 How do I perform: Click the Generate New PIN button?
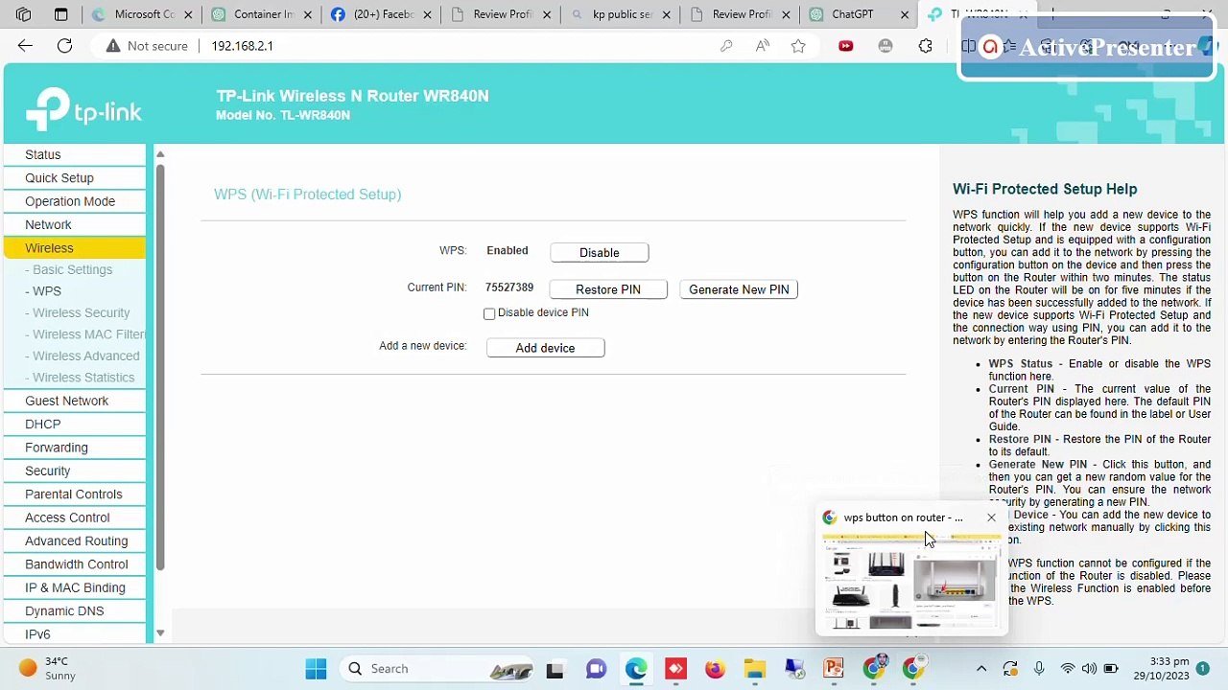coord(739,289)
